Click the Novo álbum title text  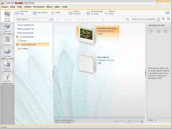click(103, 57)
